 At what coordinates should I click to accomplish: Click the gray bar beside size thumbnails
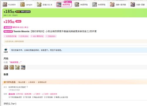[87, 67]
